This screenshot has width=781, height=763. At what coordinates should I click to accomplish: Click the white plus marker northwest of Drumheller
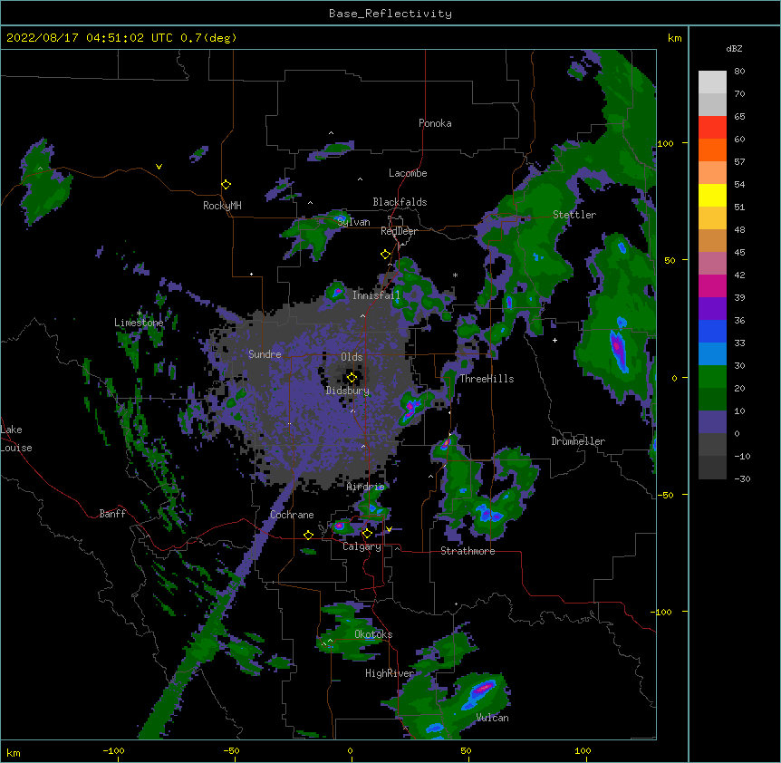[554, 340]
